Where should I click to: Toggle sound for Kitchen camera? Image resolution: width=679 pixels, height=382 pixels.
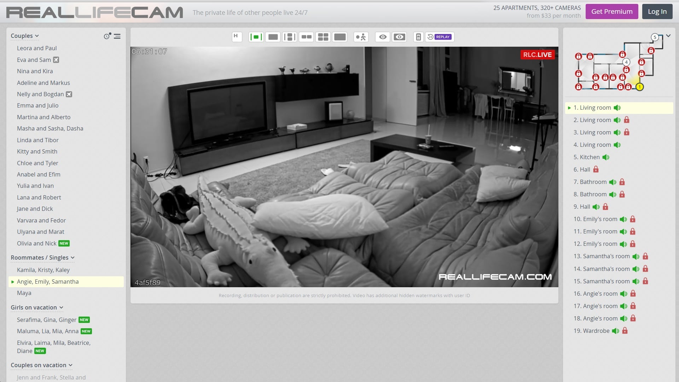606,157
